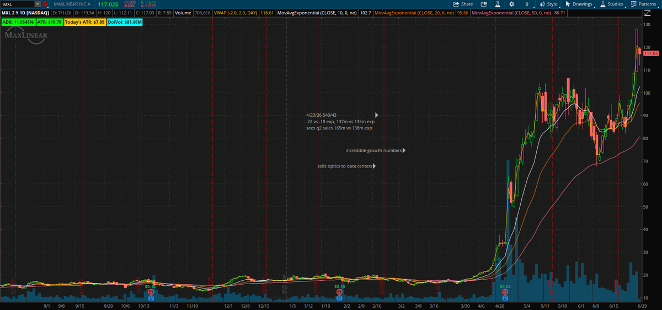662x310 pixels.
Task: Click the Share button
Action: 463,4
